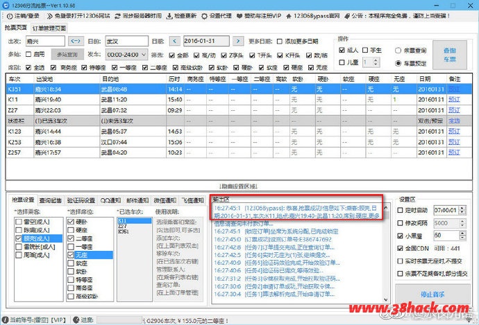Swap departure and destination stations arrow
The height and width of the screenshot is (325, 479).
pyautogui.click(x=78, y=42)
